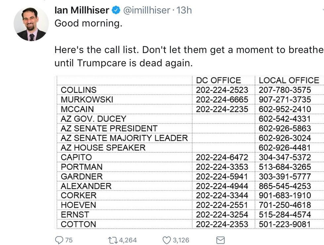
Task: Click the Ian Millhiser display name
Action: point(82,10)
